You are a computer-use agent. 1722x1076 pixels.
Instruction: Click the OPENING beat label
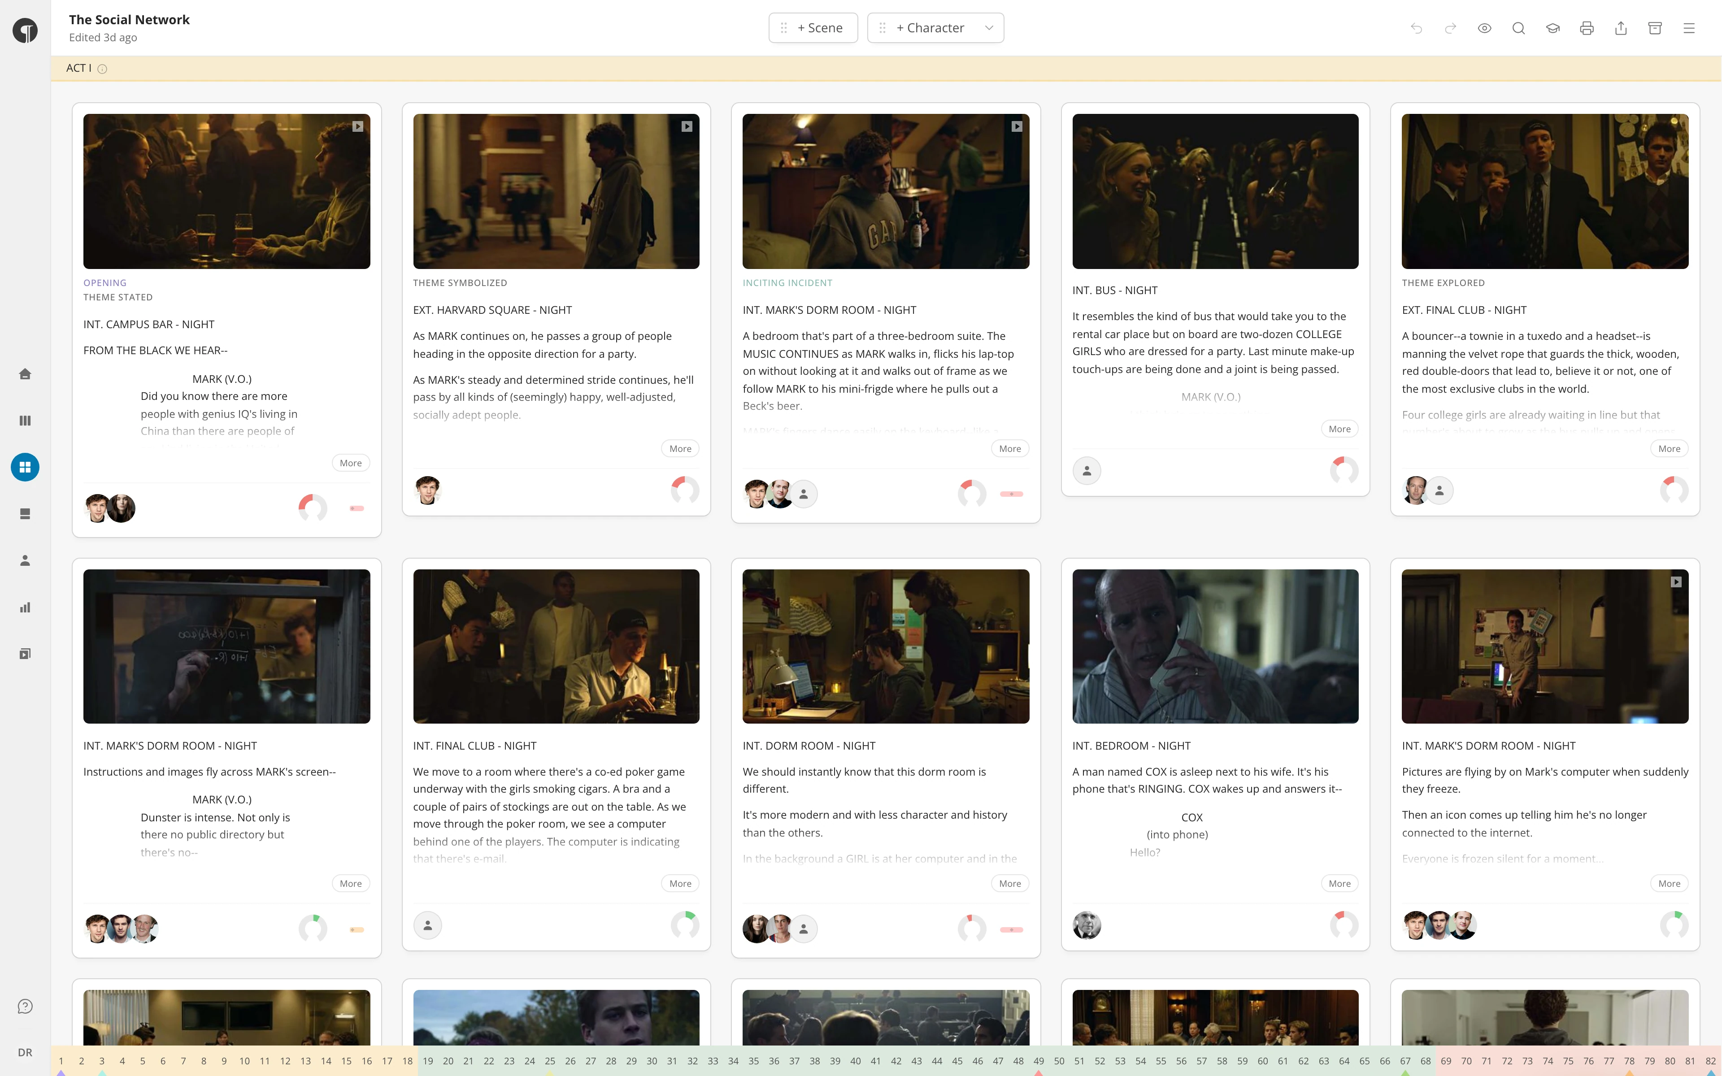click(104, 282)
